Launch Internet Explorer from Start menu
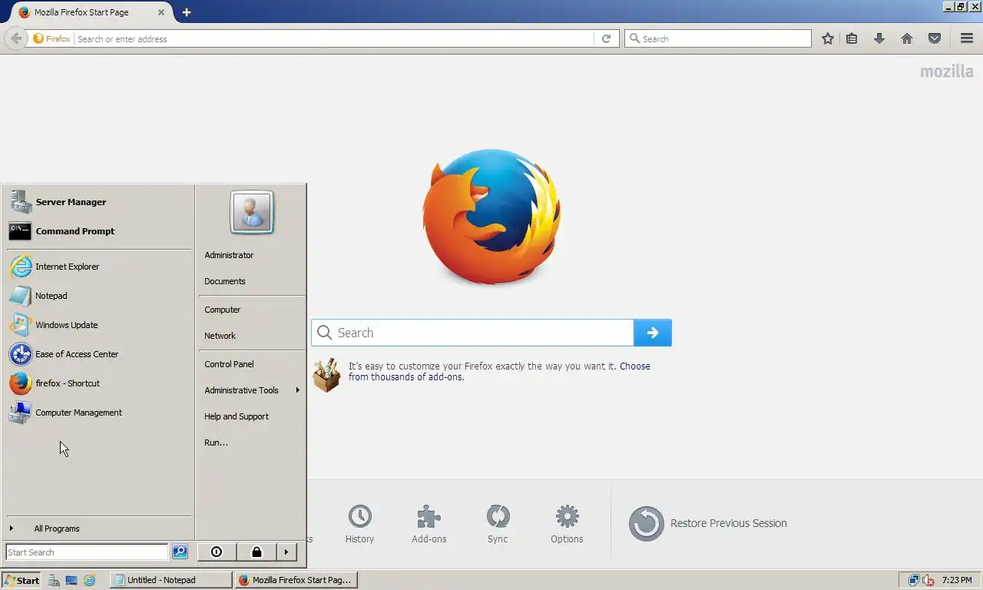This screenshot has width=983, height=590. coord(98,267)
